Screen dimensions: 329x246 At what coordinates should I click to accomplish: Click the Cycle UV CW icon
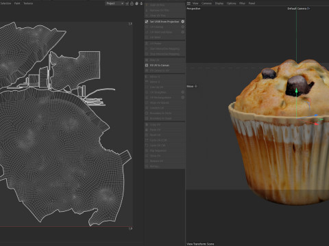(x=147, y=146)
